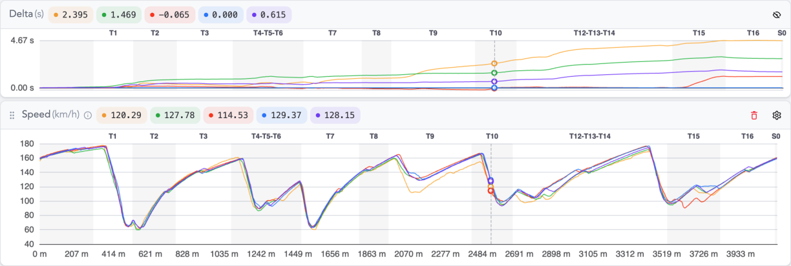The width and height of the screenshot is (791, 266).
Task: Select T8 turn label in Speed chart
Action: 374,136
